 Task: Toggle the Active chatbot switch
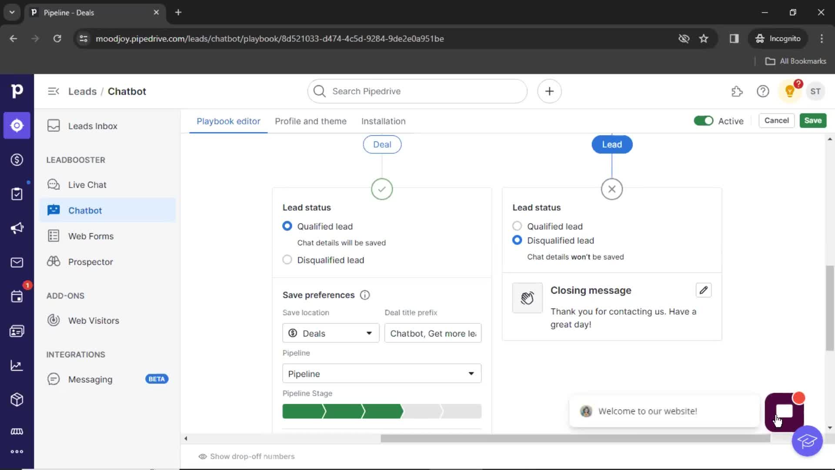pos(703,121)
